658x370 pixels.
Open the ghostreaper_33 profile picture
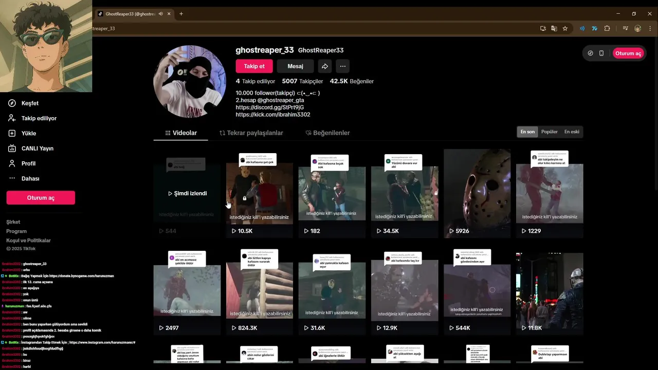(190, 82)
